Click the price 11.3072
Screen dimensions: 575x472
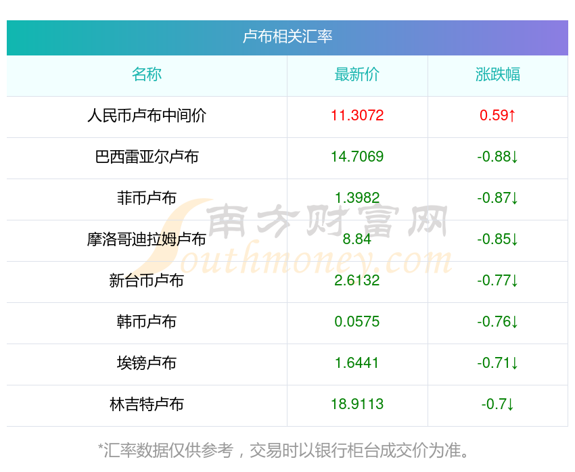(x=357, y=116)
